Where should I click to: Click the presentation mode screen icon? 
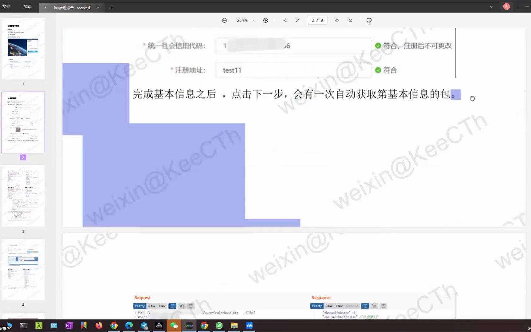pyautogui.click(x=369, y=20)
